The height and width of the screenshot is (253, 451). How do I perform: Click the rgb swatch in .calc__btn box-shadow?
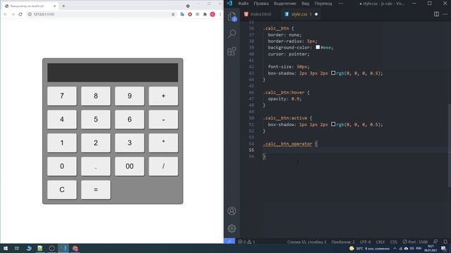333,73
